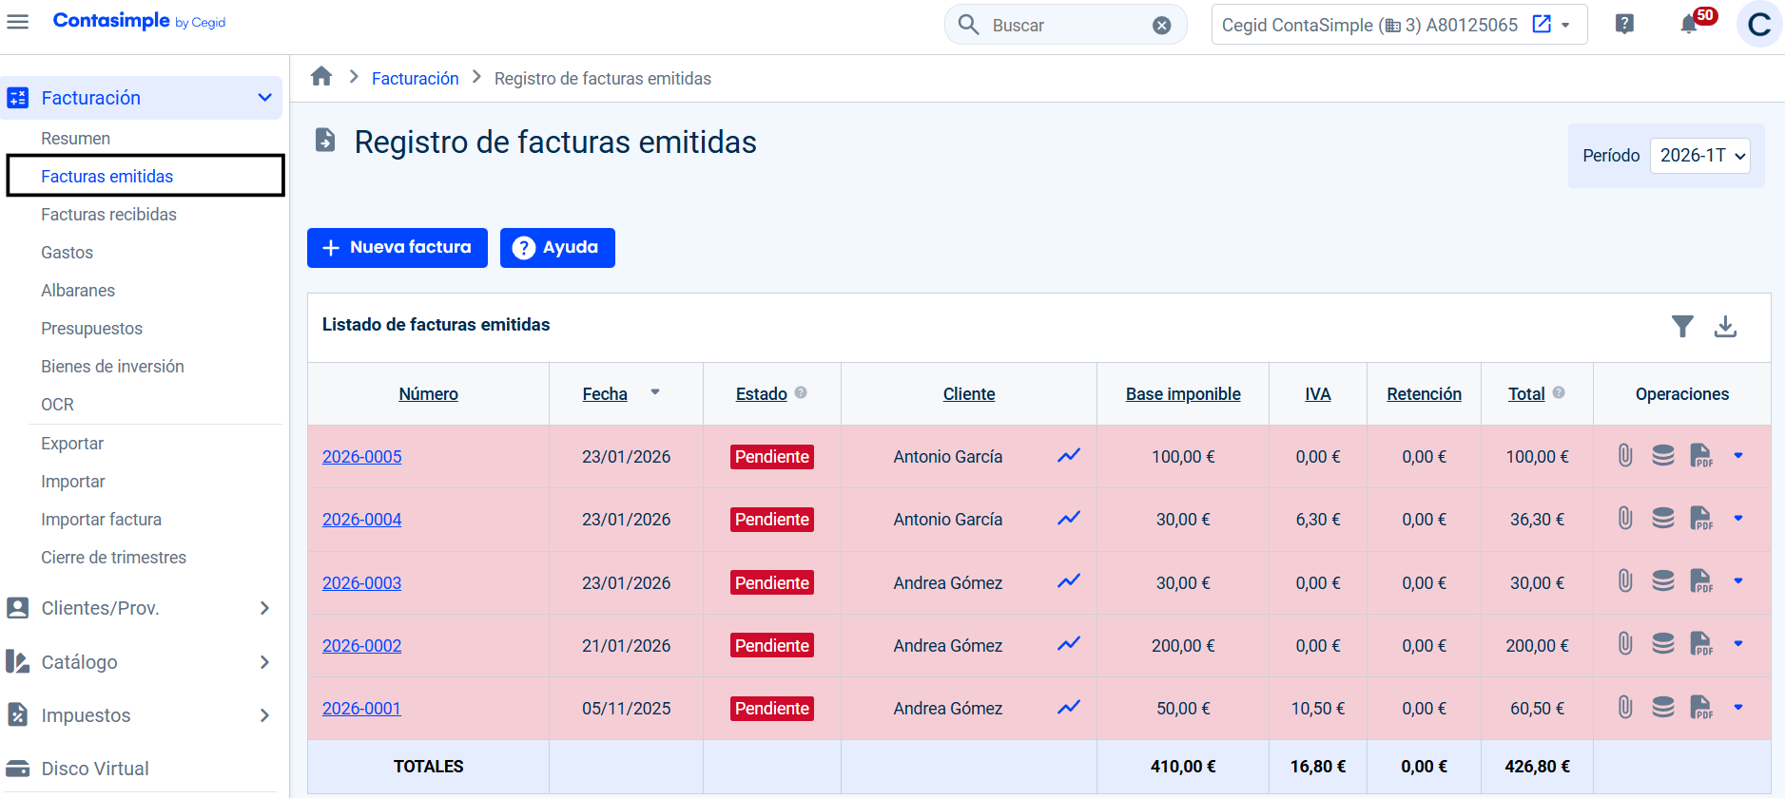Open more operations for invoice 2026-0001
Viewport: 1785px width, 798px height.
click(x=1737, y=707)
